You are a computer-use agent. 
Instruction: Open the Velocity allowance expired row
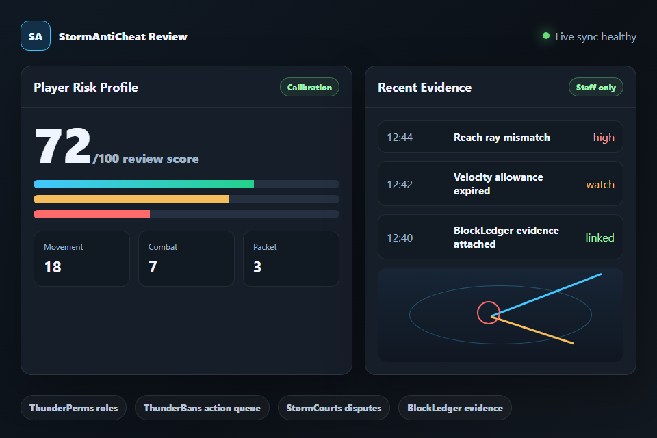pos(500,183)
